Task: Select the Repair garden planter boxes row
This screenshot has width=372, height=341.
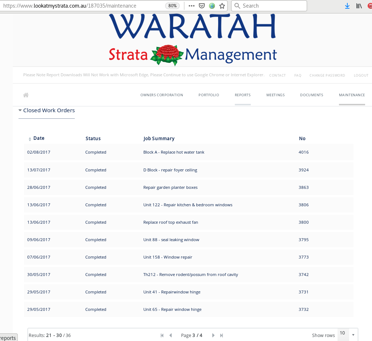Action: tap(189, 187)
